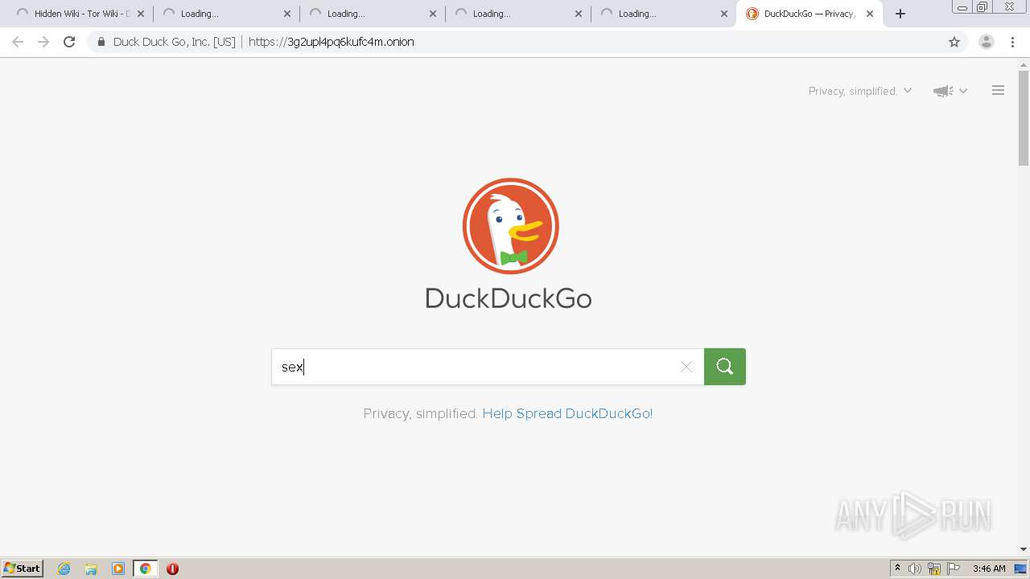Click the show desktop button in tray

[x=1020, y=569]
